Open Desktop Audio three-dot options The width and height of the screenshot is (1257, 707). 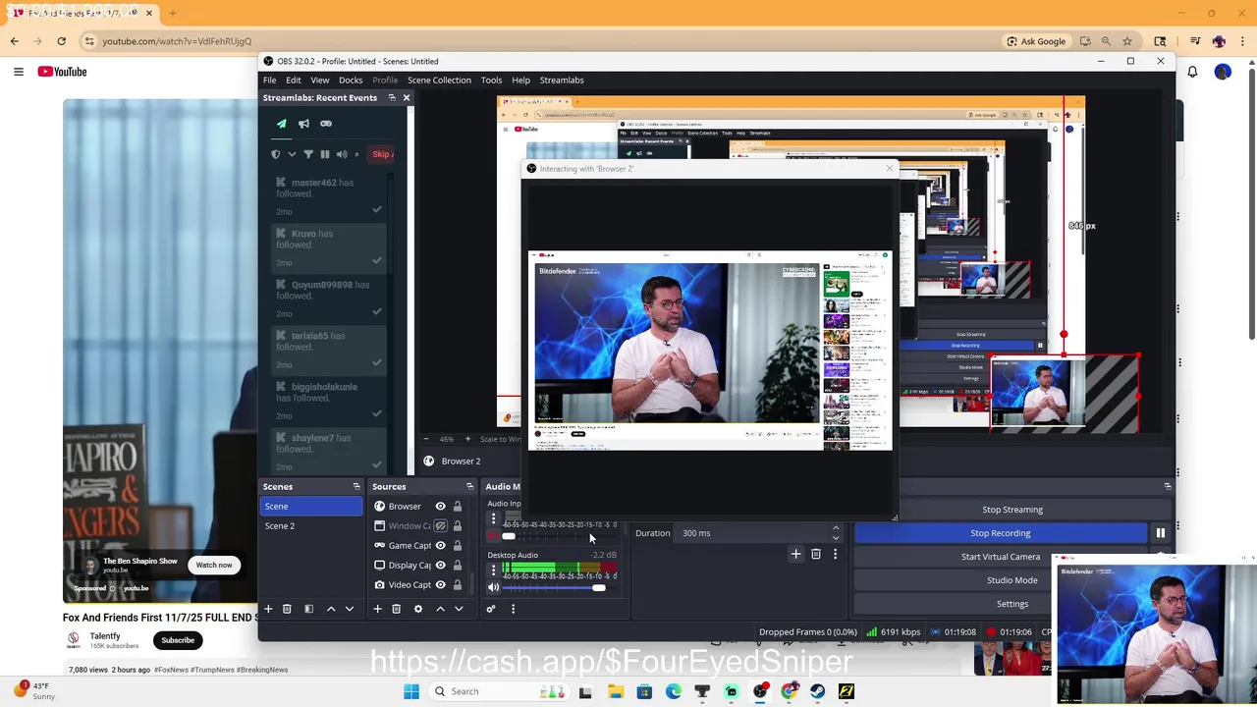[x=493, y=571]
